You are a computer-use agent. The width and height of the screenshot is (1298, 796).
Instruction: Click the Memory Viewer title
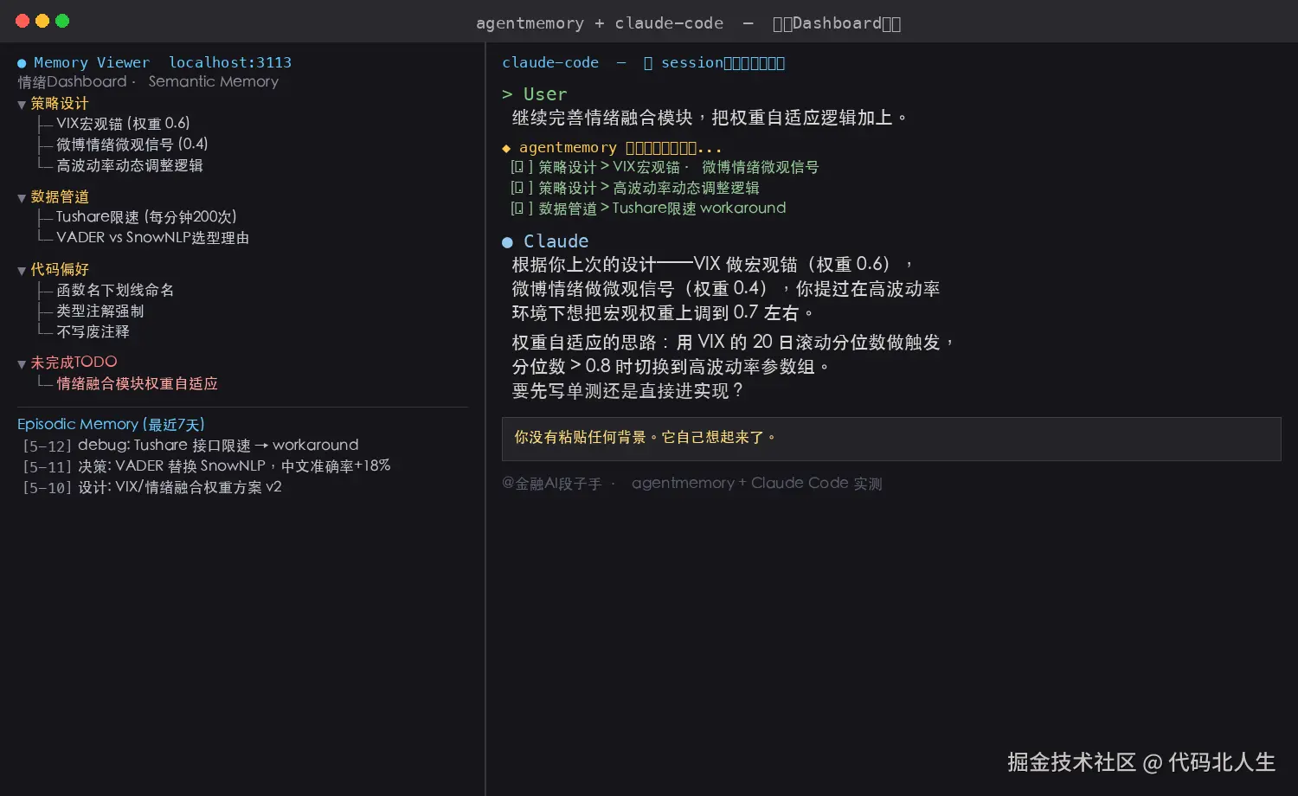coord(92,62)
